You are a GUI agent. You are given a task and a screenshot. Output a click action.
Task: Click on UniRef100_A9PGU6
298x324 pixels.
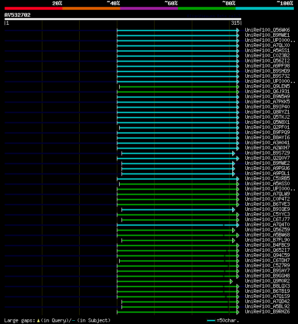[267, 168]
